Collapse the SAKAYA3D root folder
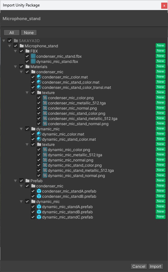This screenshot has height=272, width=168. [4, 41]
